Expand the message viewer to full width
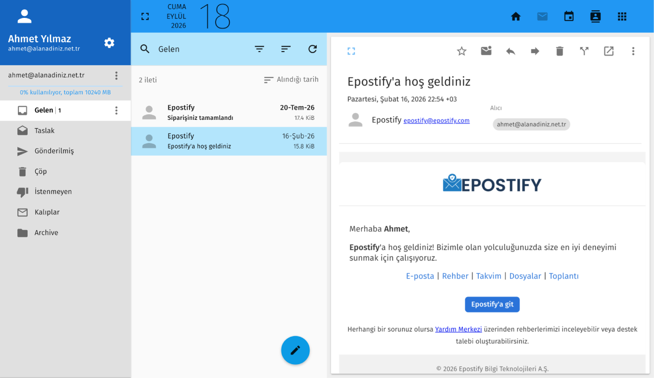 click(x=351, y=51)
